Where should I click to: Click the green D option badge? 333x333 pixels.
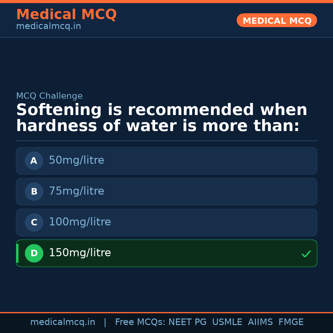(x=34, y=253)
